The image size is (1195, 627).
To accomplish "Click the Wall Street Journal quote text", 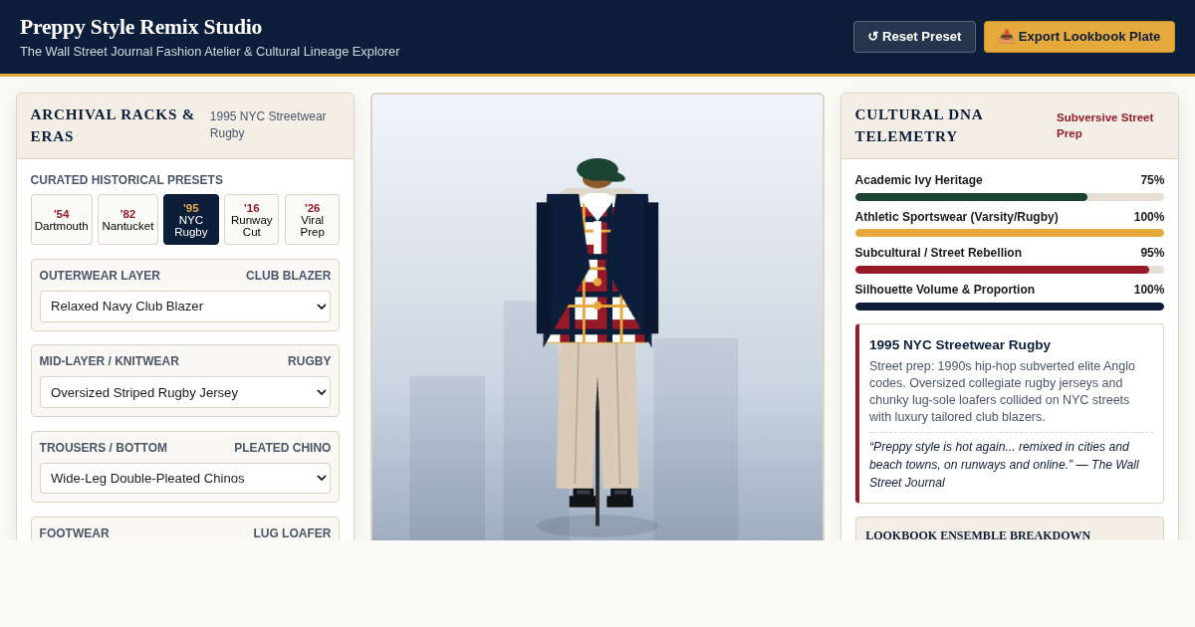I will 1004,465.
